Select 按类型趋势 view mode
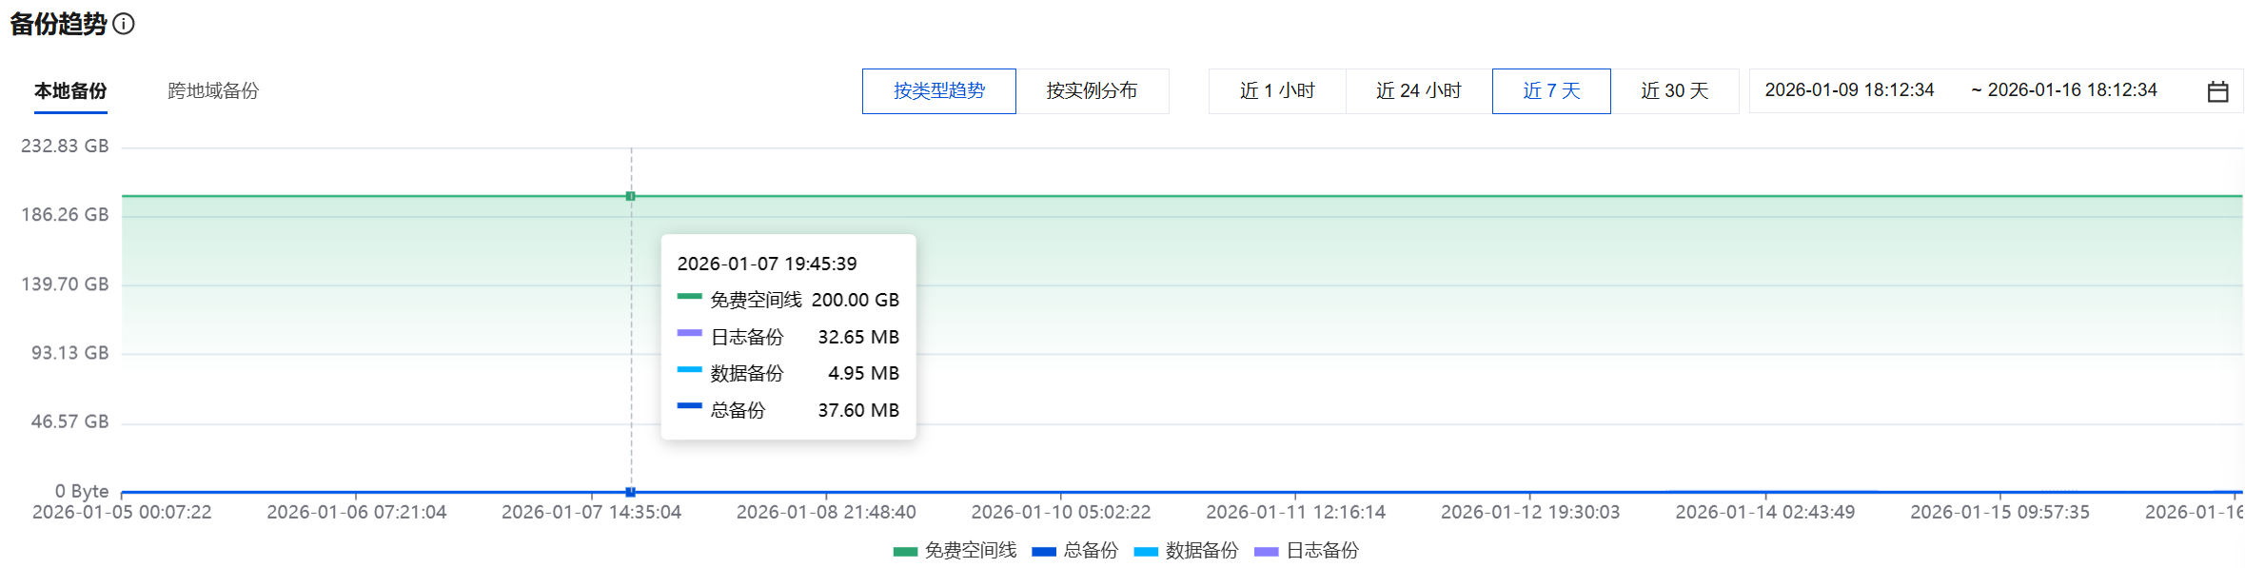Image resolution: width=2245 pixels, height=568 pixels. click(938, 91)
